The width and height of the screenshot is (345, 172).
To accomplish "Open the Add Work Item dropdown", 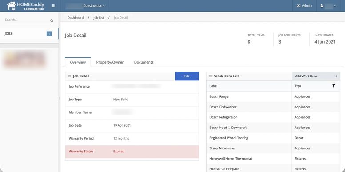I will [x=316, y=76].
